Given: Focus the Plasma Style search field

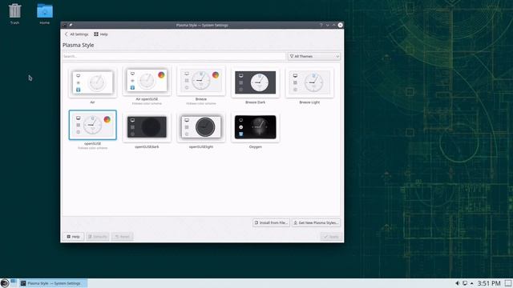Looking at the screenshot, I should 174,56.
